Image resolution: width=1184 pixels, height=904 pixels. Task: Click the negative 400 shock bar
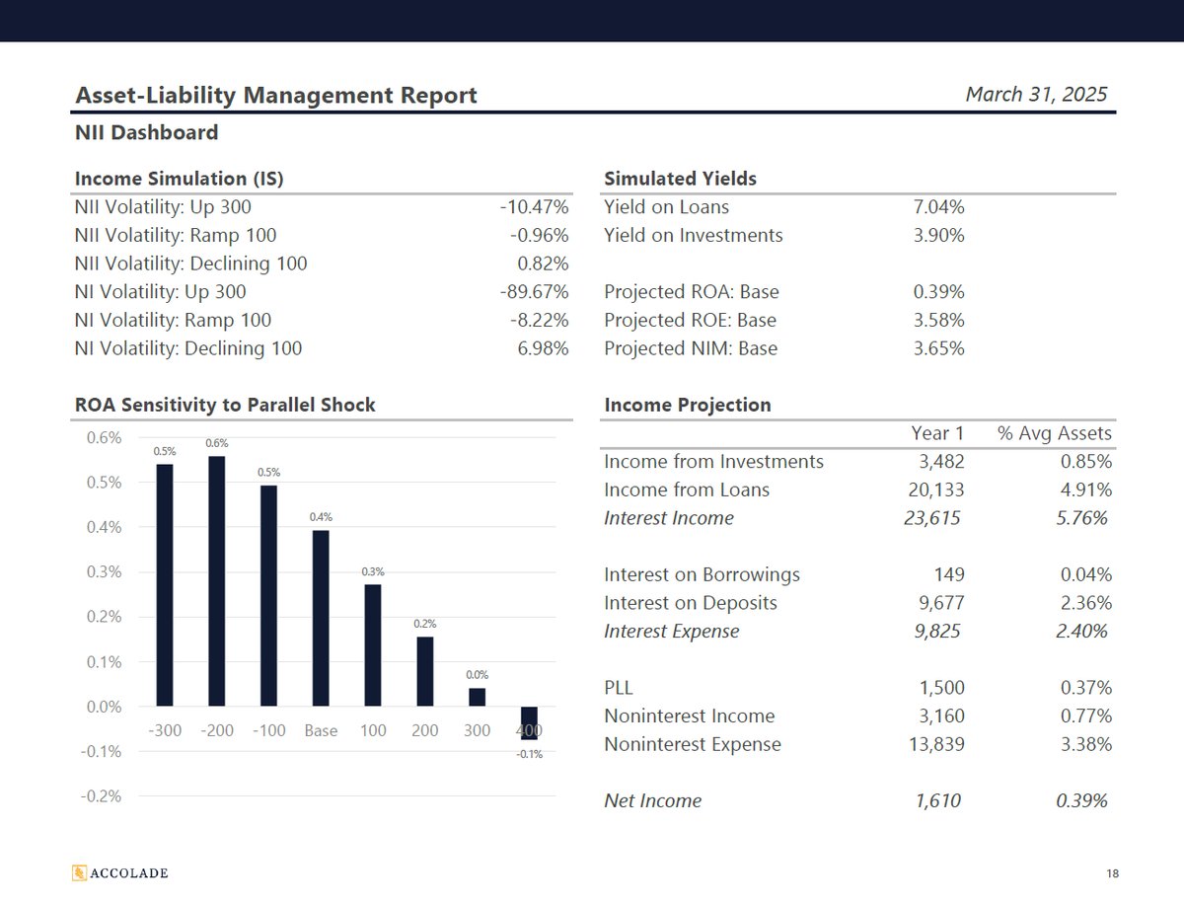coord(529,723)
